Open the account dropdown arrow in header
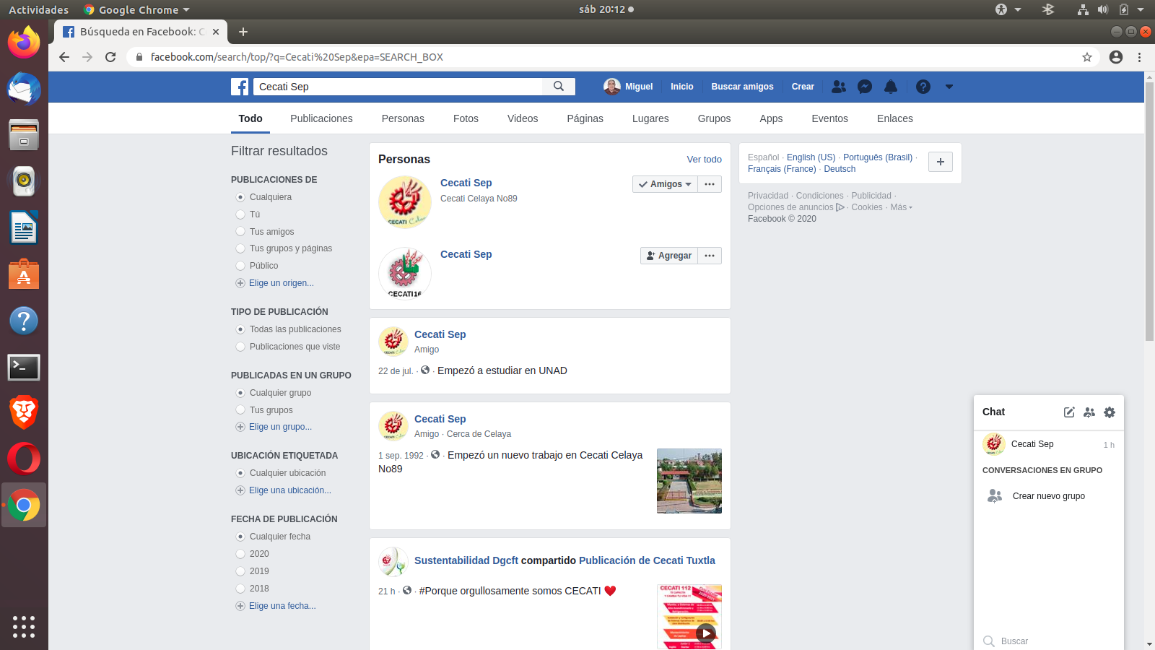 [949, 87]
